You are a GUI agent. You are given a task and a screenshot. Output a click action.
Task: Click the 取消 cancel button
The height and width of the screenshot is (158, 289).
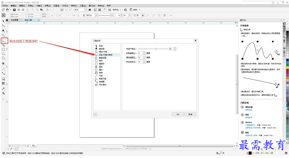point(190,114)
